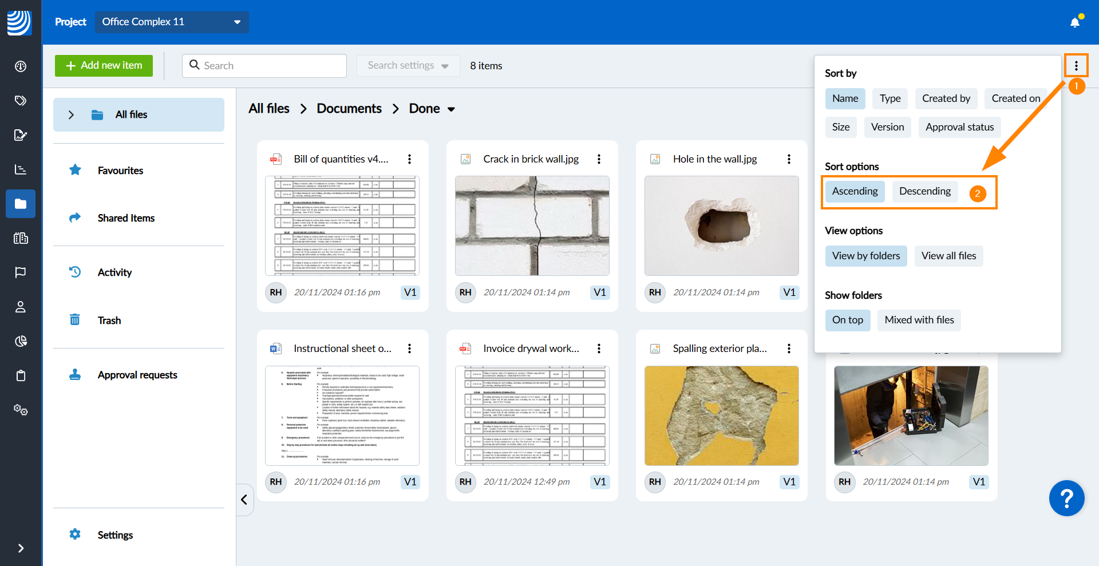Click the Add new item button
1099x566 pixels.
pos(104,66)
